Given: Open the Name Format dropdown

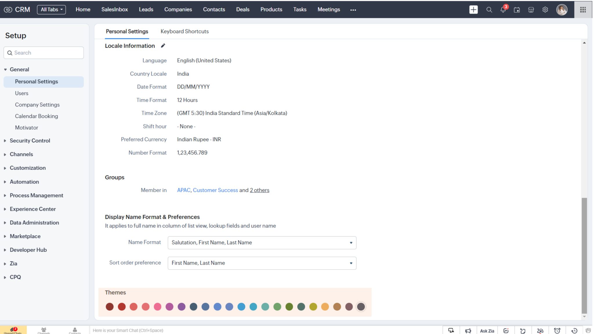Looking at the screenshot, I should tap(351, 242).
